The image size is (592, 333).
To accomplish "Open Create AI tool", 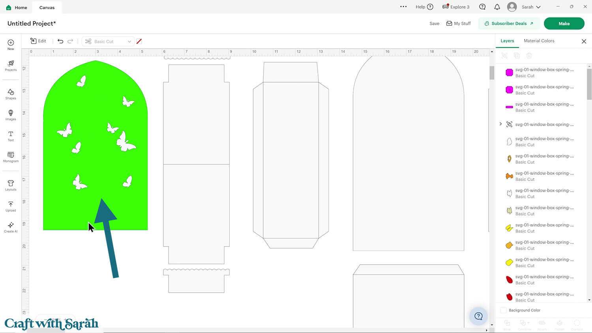I will (x=11, y=227).
